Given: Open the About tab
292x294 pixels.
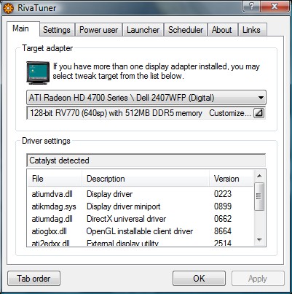Looking at the screenshot, I should click(x=222, y=30).
